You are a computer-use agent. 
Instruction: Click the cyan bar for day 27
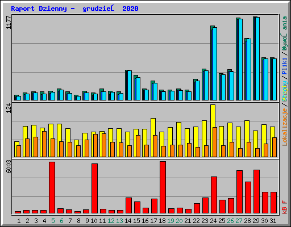pos(240,60)
